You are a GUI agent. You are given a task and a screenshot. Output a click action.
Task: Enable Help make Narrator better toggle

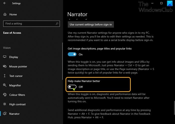[x=72, y=87]
